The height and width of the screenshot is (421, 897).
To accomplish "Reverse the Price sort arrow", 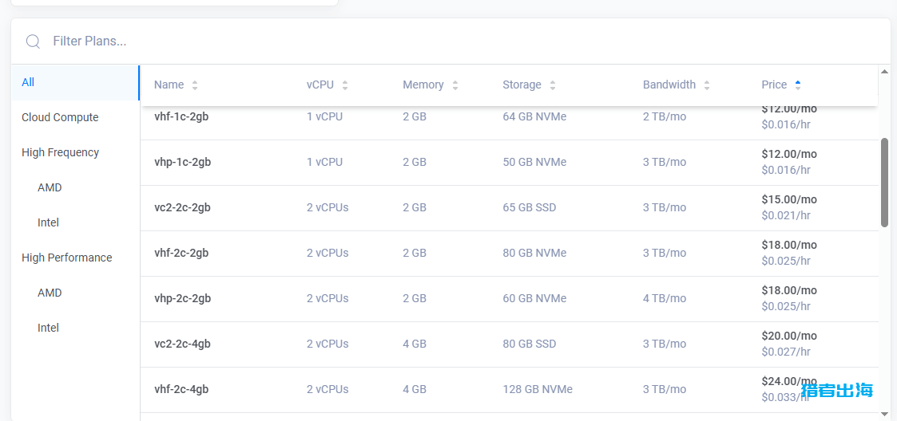I will 798,85.
